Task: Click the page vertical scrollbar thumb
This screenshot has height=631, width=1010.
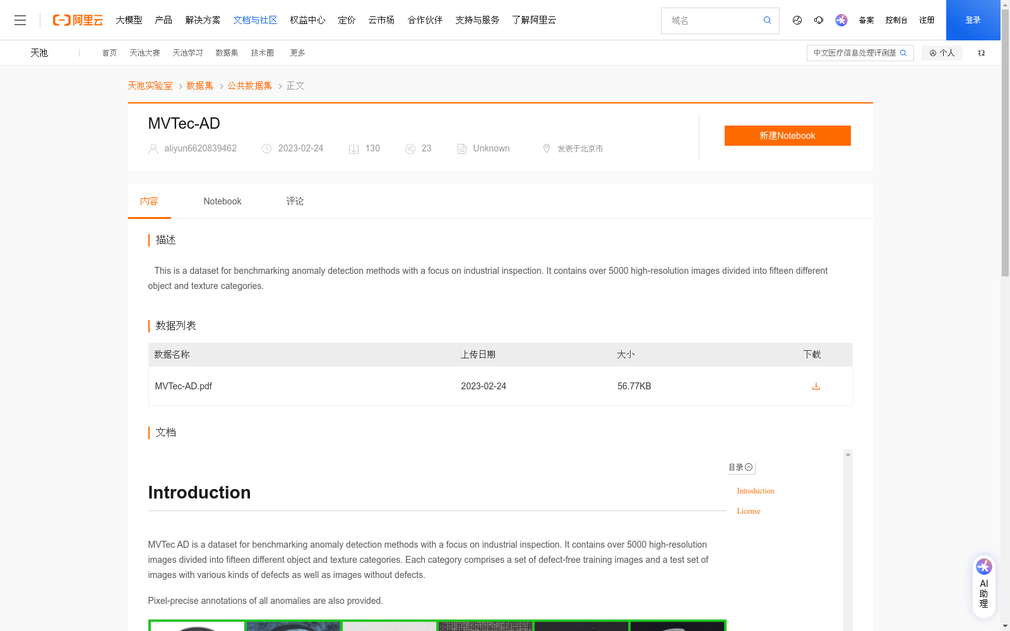Action: point(1005,144)
